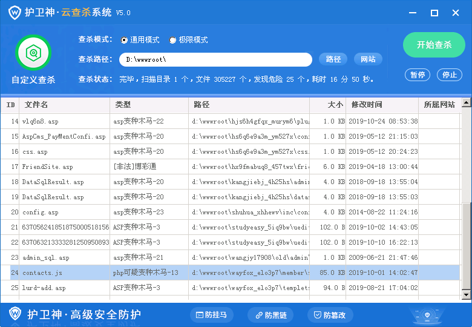This screenshot has width=472, height=327.
Task: Select 极限模式 scan mode radio button
Action: point(172,40)
